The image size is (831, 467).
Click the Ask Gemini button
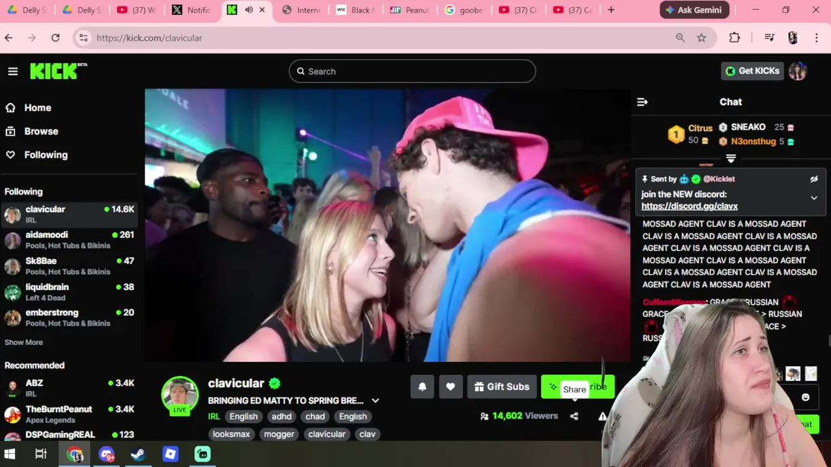pyautogui.click(x=695, y=10)
